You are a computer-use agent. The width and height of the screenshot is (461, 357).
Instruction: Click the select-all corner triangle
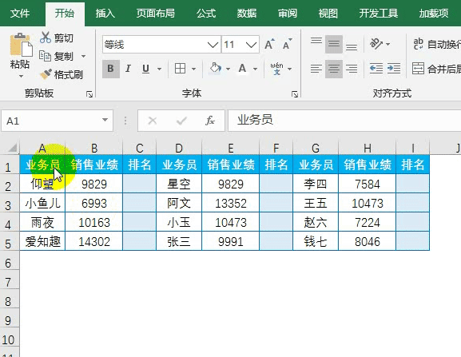click(12, 148)
